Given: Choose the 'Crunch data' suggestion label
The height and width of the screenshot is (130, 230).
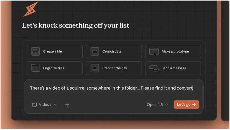Looking at the screenshot, I should [x=112, y=51].
